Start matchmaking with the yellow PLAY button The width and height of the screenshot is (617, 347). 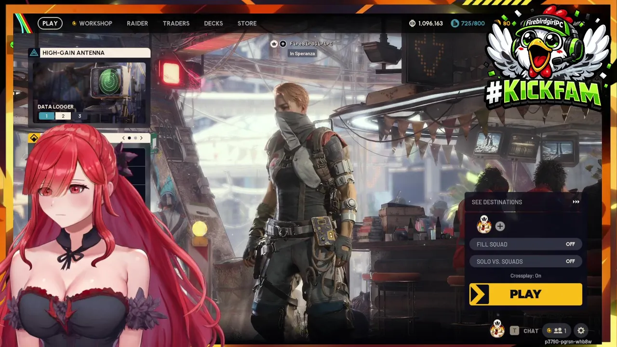[525, 294]
